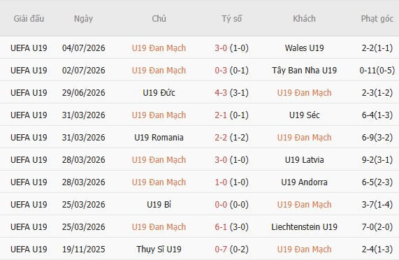The width and height of the screenshot is (399, 260).
Task: Open U19 Đan Mạch vs Wales U19 home team
Action: coord(159,48)
